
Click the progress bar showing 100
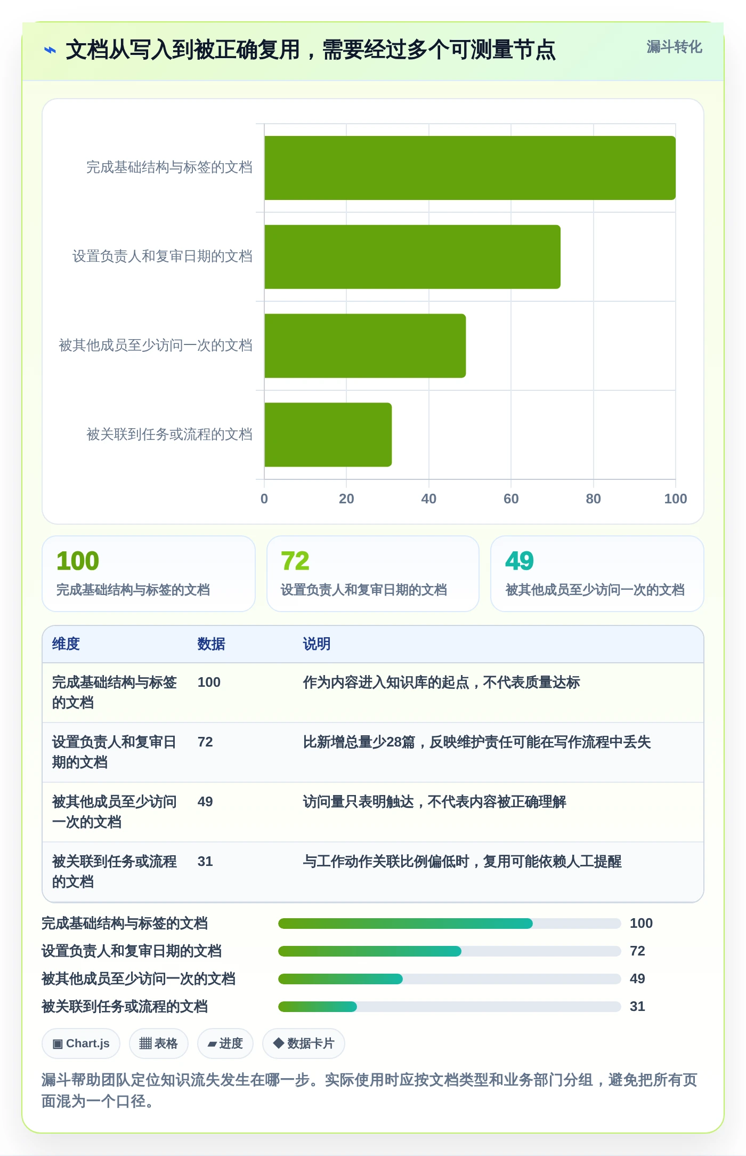(x=449, y=924)
